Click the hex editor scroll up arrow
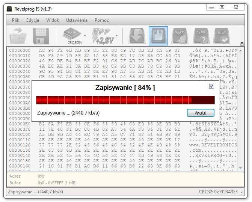Screen dimensions: 252x202 click(x=240, y=51)
